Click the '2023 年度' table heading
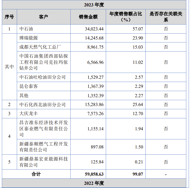 [x=94, y=5]
